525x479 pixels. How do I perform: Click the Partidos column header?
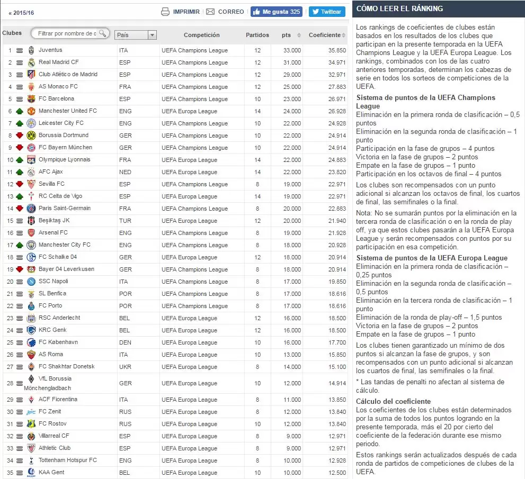pyautogui.click(x=257, y=35)
